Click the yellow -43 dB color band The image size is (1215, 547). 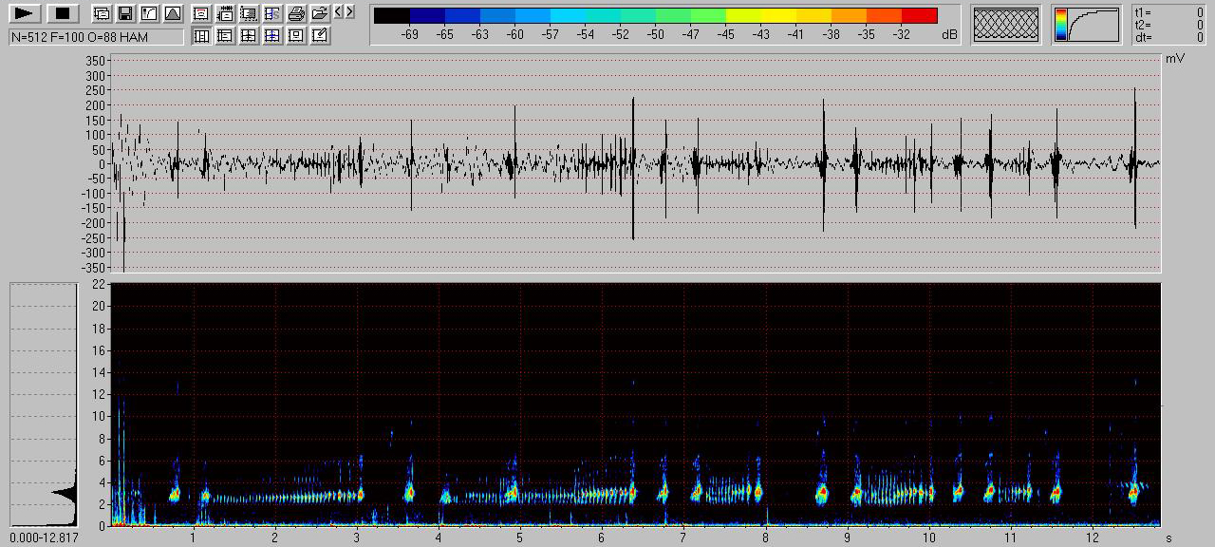click(x=760, y=15)
